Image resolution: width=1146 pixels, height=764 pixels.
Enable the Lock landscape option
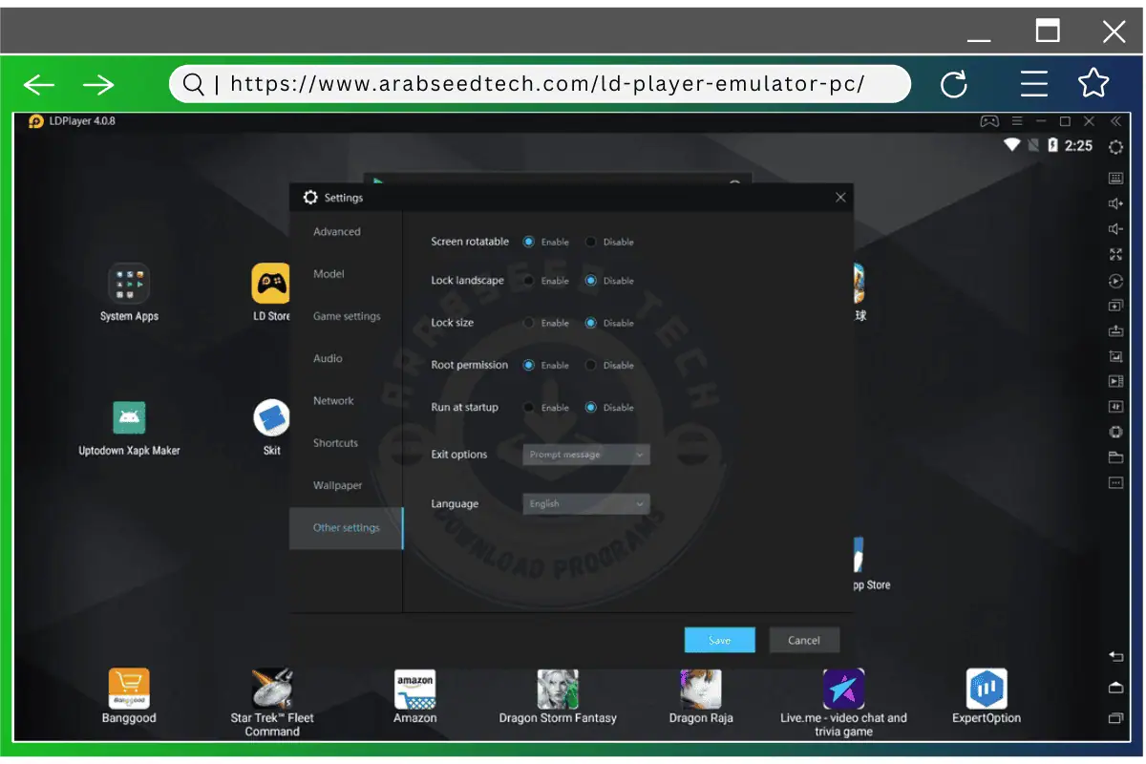(529, 281)
